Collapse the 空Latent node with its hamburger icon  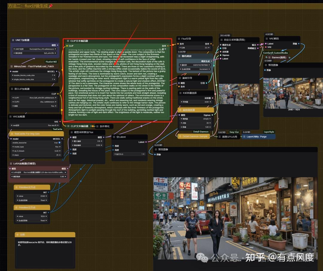[x=114, y=137]
